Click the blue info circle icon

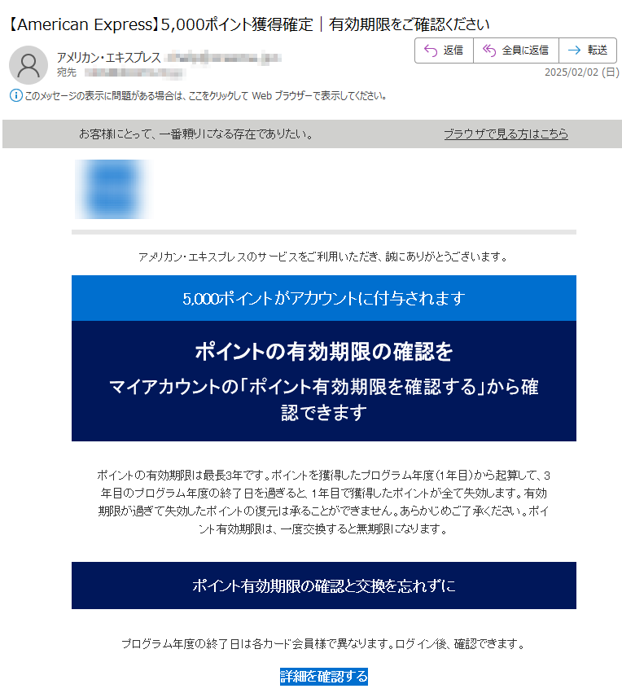coord(16,95)
